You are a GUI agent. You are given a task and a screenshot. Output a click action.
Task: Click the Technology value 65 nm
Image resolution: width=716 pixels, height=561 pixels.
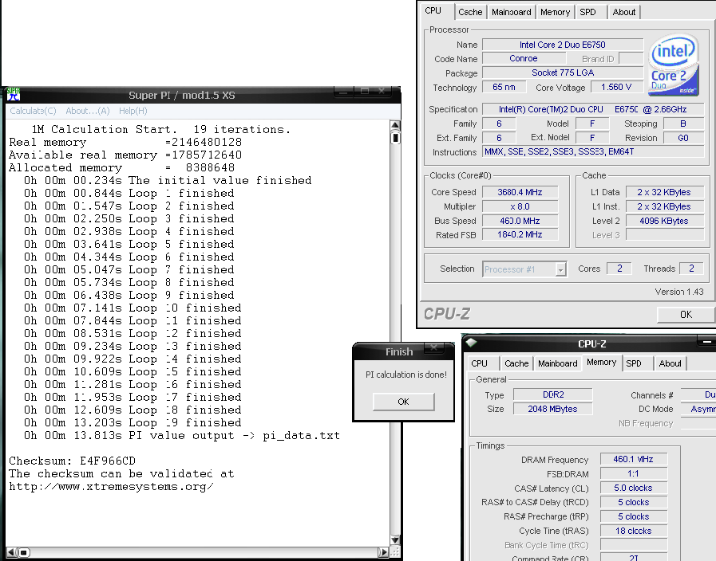pos(504,87)
